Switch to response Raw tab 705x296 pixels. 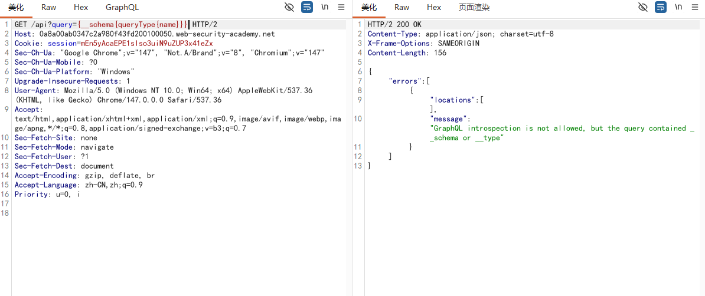click(402, 7)
